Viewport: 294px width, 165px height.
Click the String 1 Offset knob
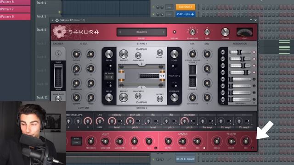point(160,53)
